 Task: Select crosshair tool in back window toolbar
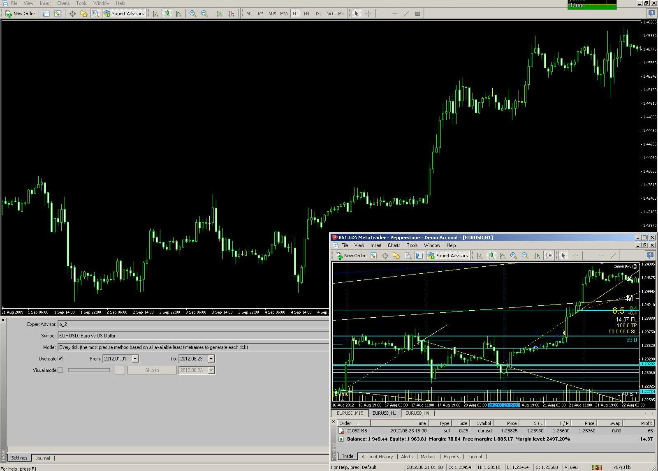tap(368, 14)
